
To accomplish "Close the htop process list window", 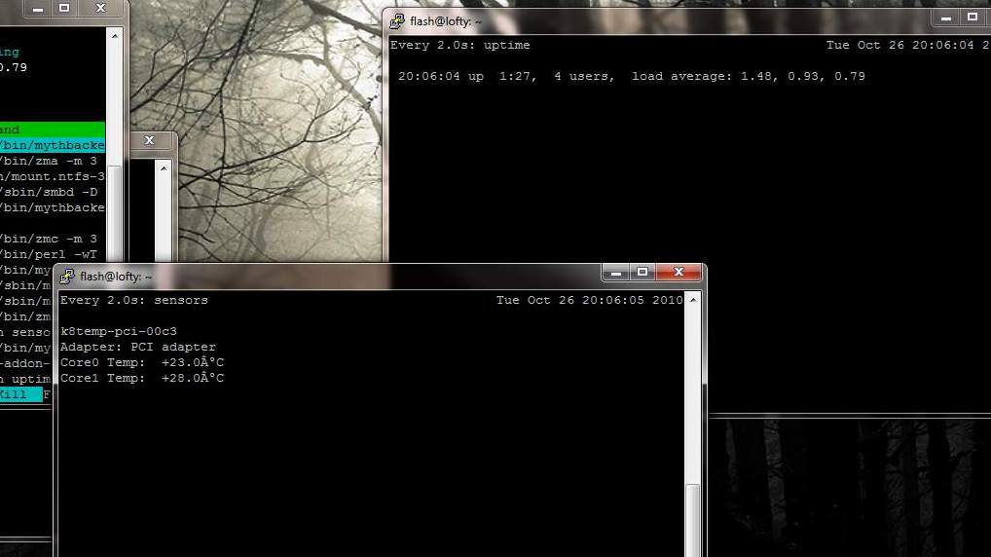I will click(100, 9).
